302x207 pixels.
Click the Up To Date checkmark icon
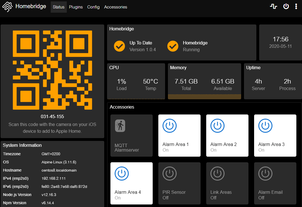point(119,46)
